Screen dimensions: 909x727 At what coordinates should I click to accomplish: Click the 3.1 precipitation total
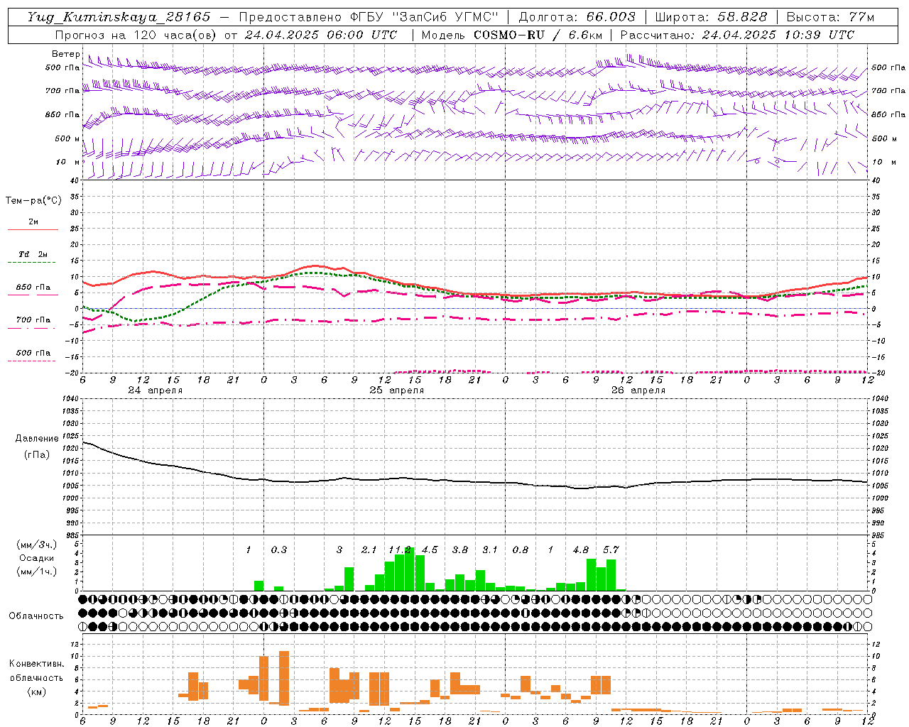pos(490,550)
